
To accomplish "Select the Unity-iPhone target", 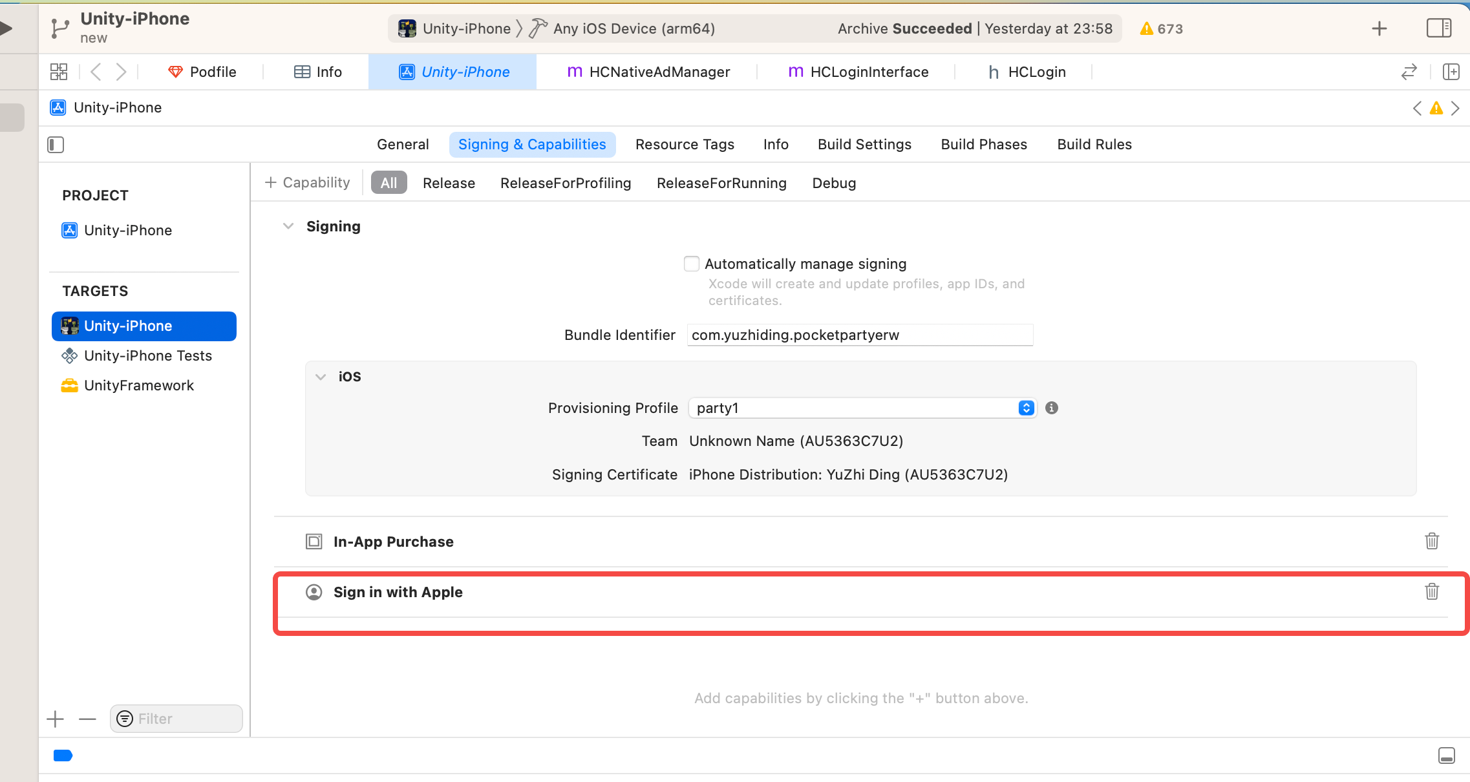I will tap(144, 326).
